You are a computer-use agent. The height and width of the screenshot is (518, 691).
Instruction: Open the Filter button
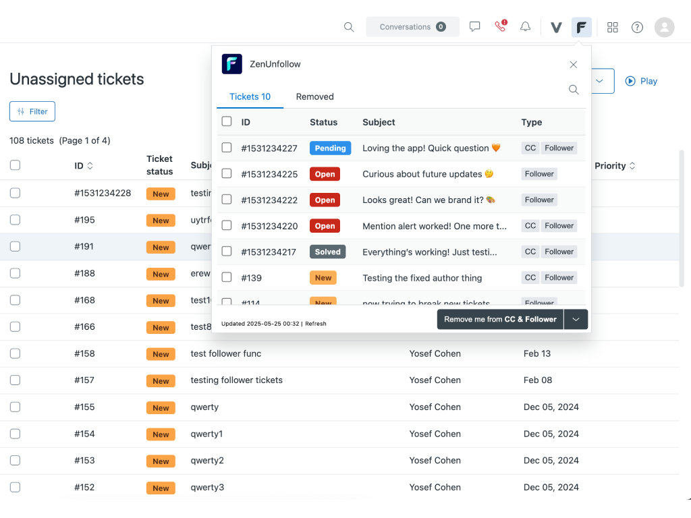(x=32, y=111)
